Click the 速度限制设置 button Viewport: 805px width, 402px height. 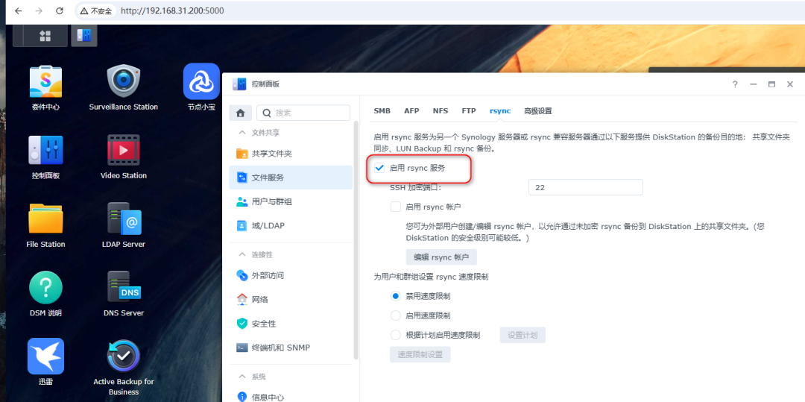click(x=420, y=354)
